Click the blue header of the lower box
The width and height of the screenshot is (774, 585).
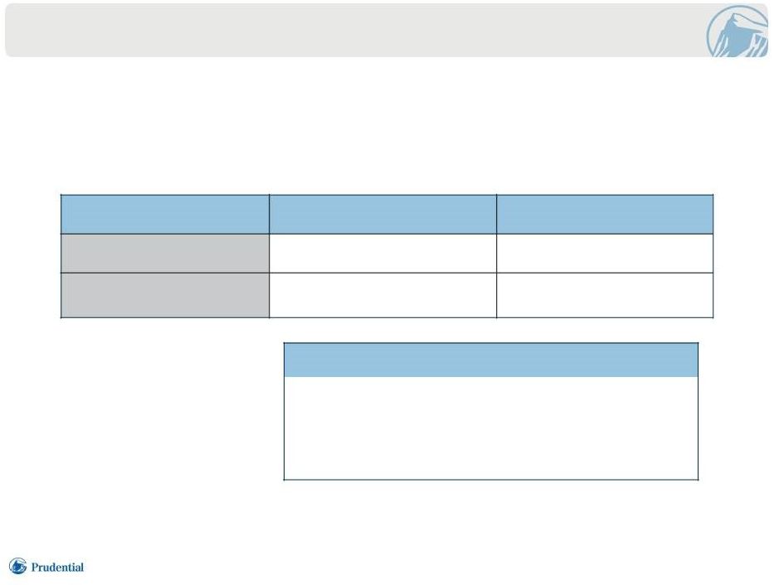coord(490,360)
